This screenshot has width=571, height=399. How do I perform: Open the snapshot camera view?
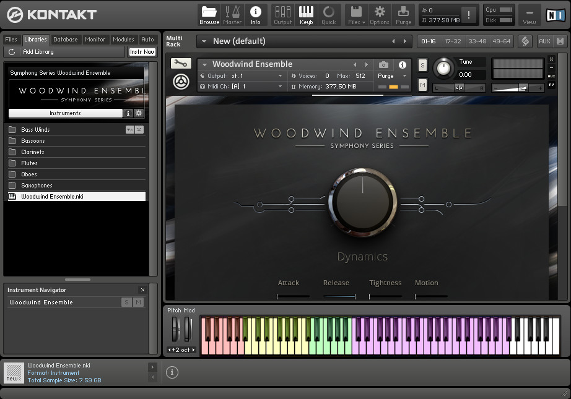pyautogui.click(x=383, y=65)
